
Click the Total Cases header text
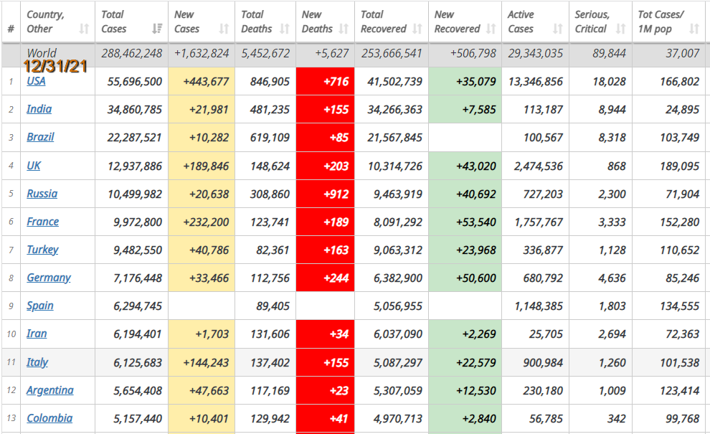(114, 22)
